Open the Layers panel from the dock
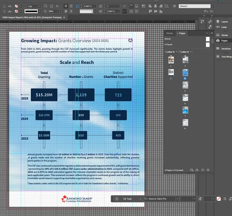 point(222,22)
